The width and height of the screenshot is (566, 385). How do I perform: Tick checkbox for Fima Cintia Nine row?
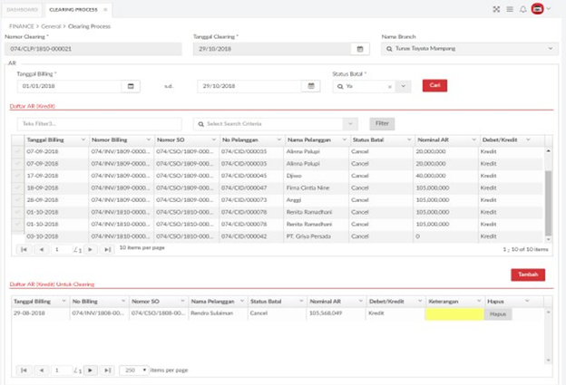18,188
